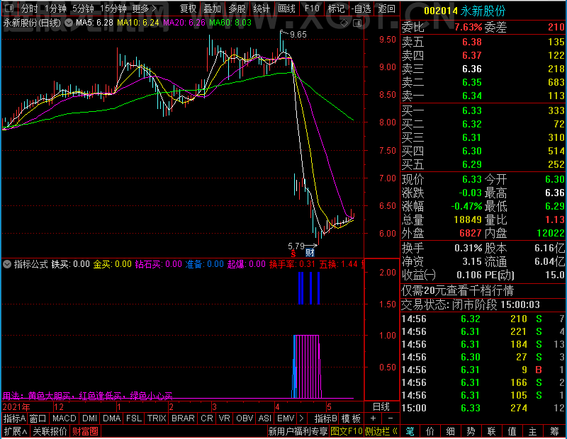Collapse the 侧边栏 sidebar
Viewport: 567px width, 439px height.
[381, 431]
